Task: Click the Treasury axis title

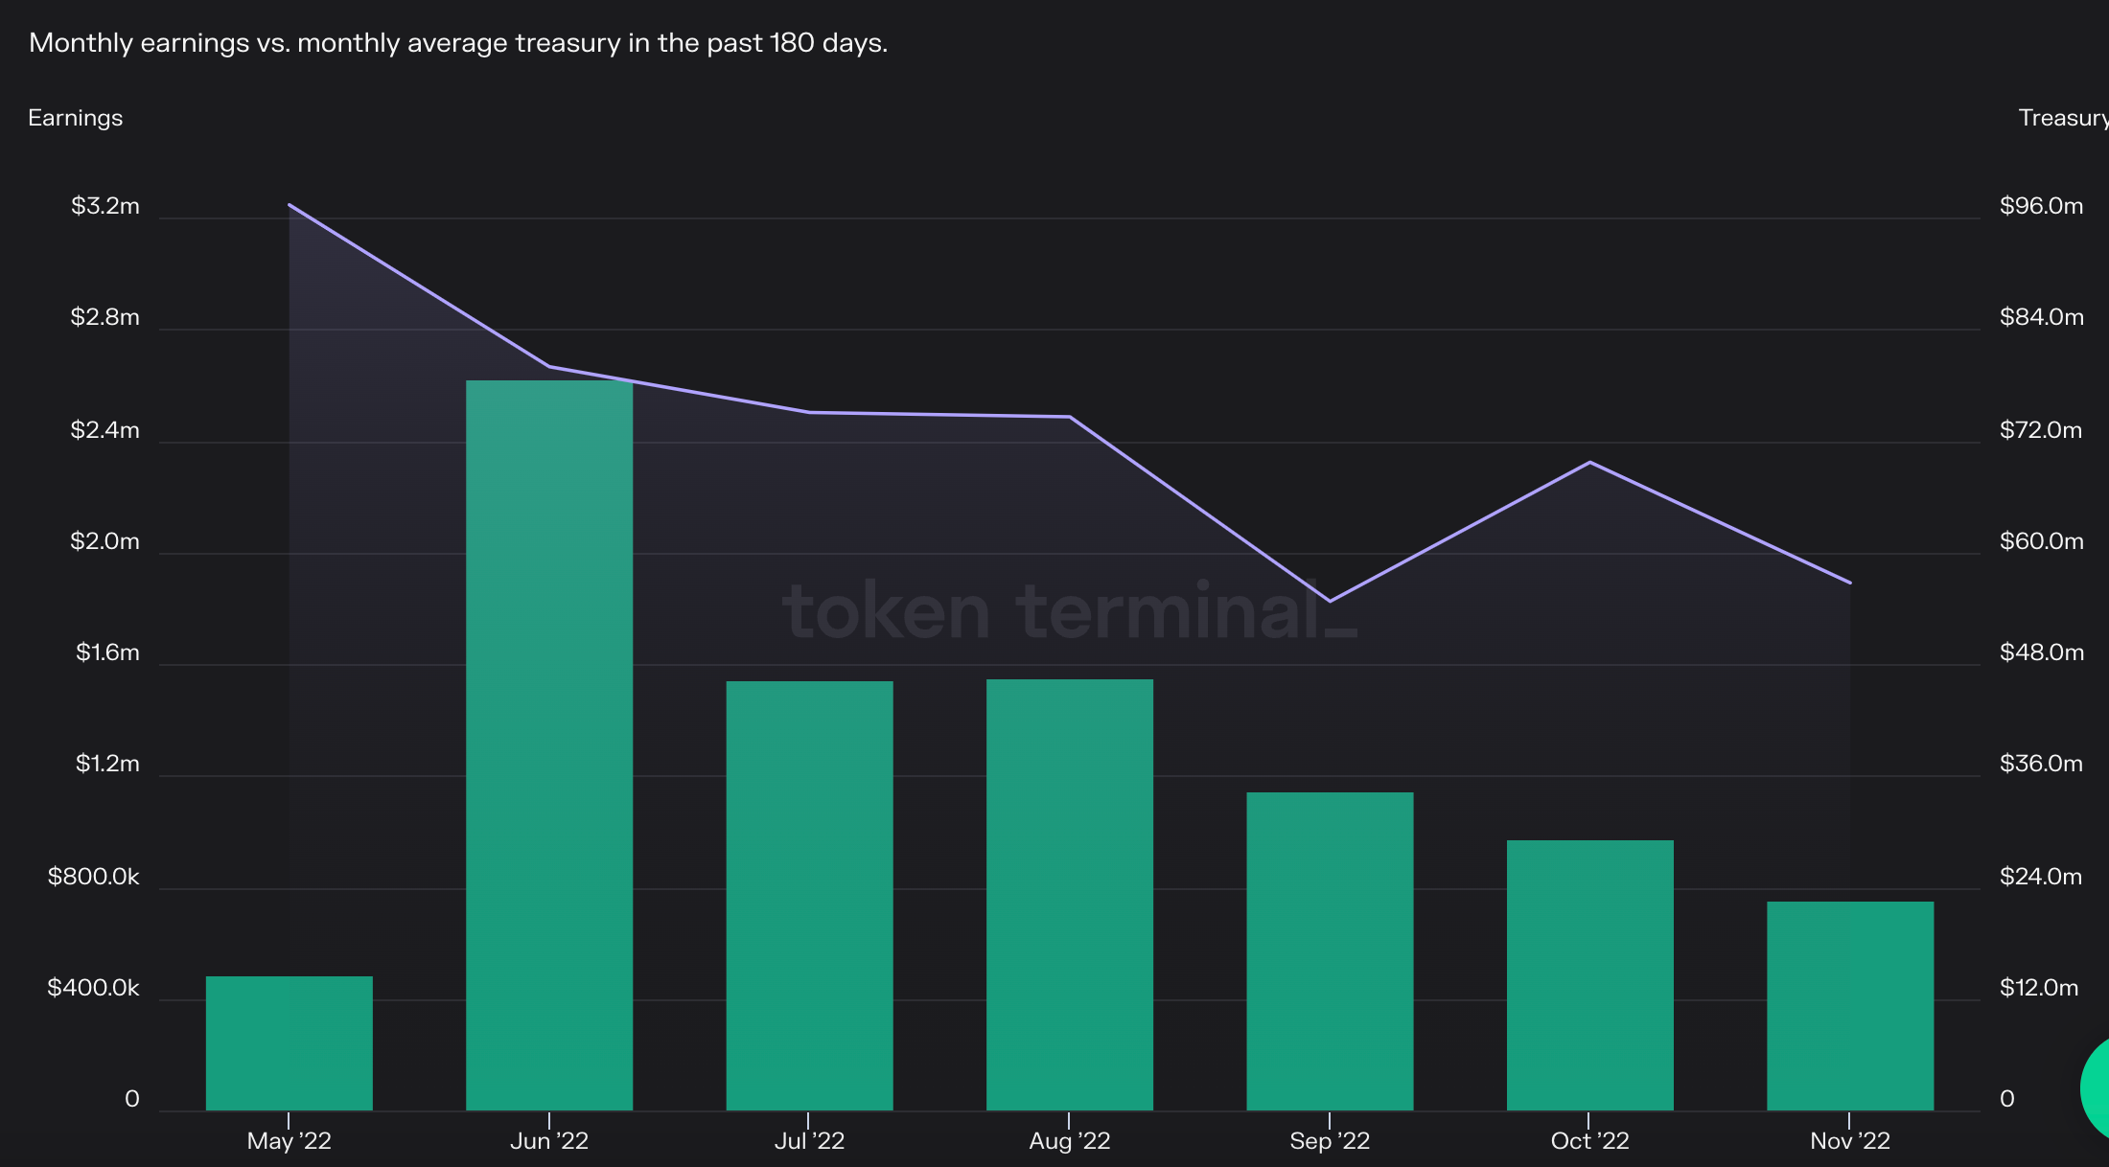Action: pos(2061,118)
